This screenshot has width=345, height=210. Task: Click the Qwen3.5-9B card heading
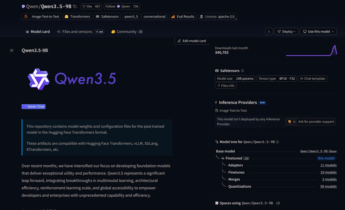point(35,50)
